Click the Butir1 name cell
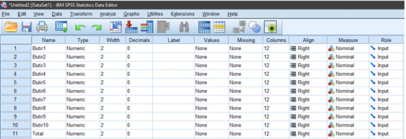 (49, 48)
